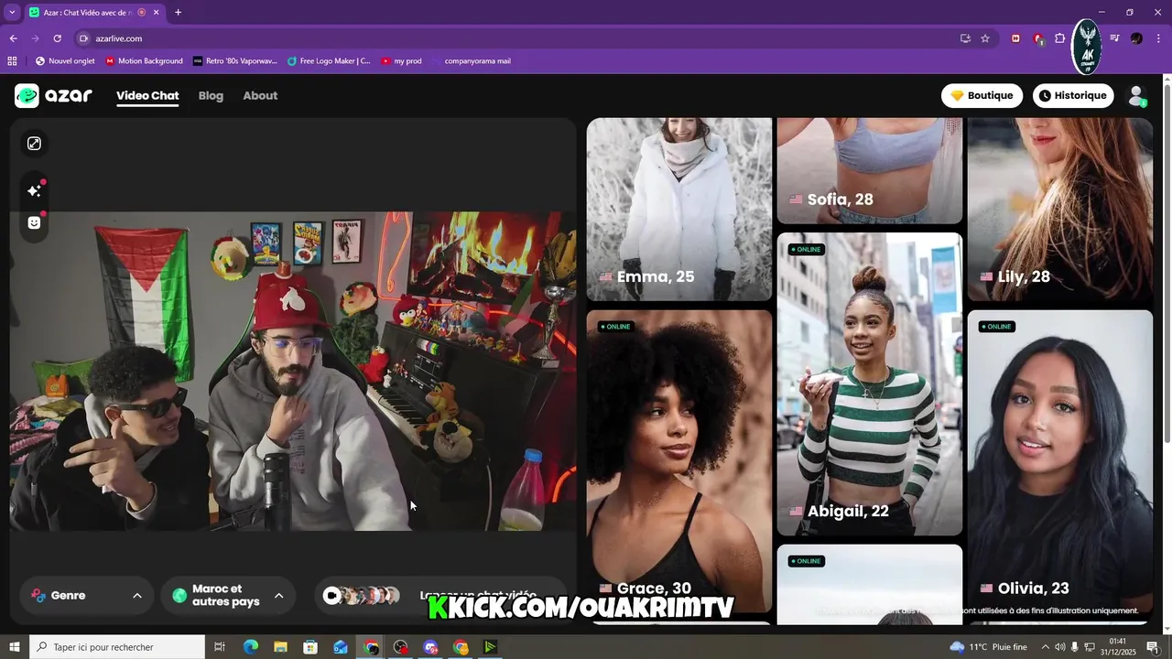Open the media control icon in toolbar
Screen dimensions: 1172x659
[1114, 38]
